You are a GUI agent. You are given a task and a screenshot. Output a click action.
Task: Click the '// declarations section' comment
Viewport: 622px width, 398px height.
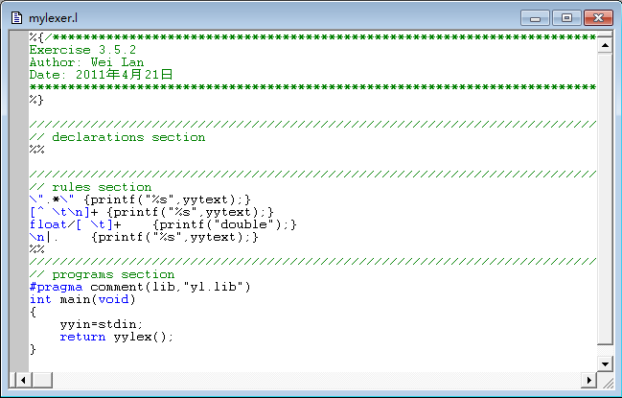(118, 137)
